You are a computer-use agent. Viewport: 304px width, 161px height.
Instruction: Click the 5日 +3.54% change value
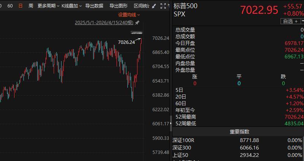coord(295,90)
